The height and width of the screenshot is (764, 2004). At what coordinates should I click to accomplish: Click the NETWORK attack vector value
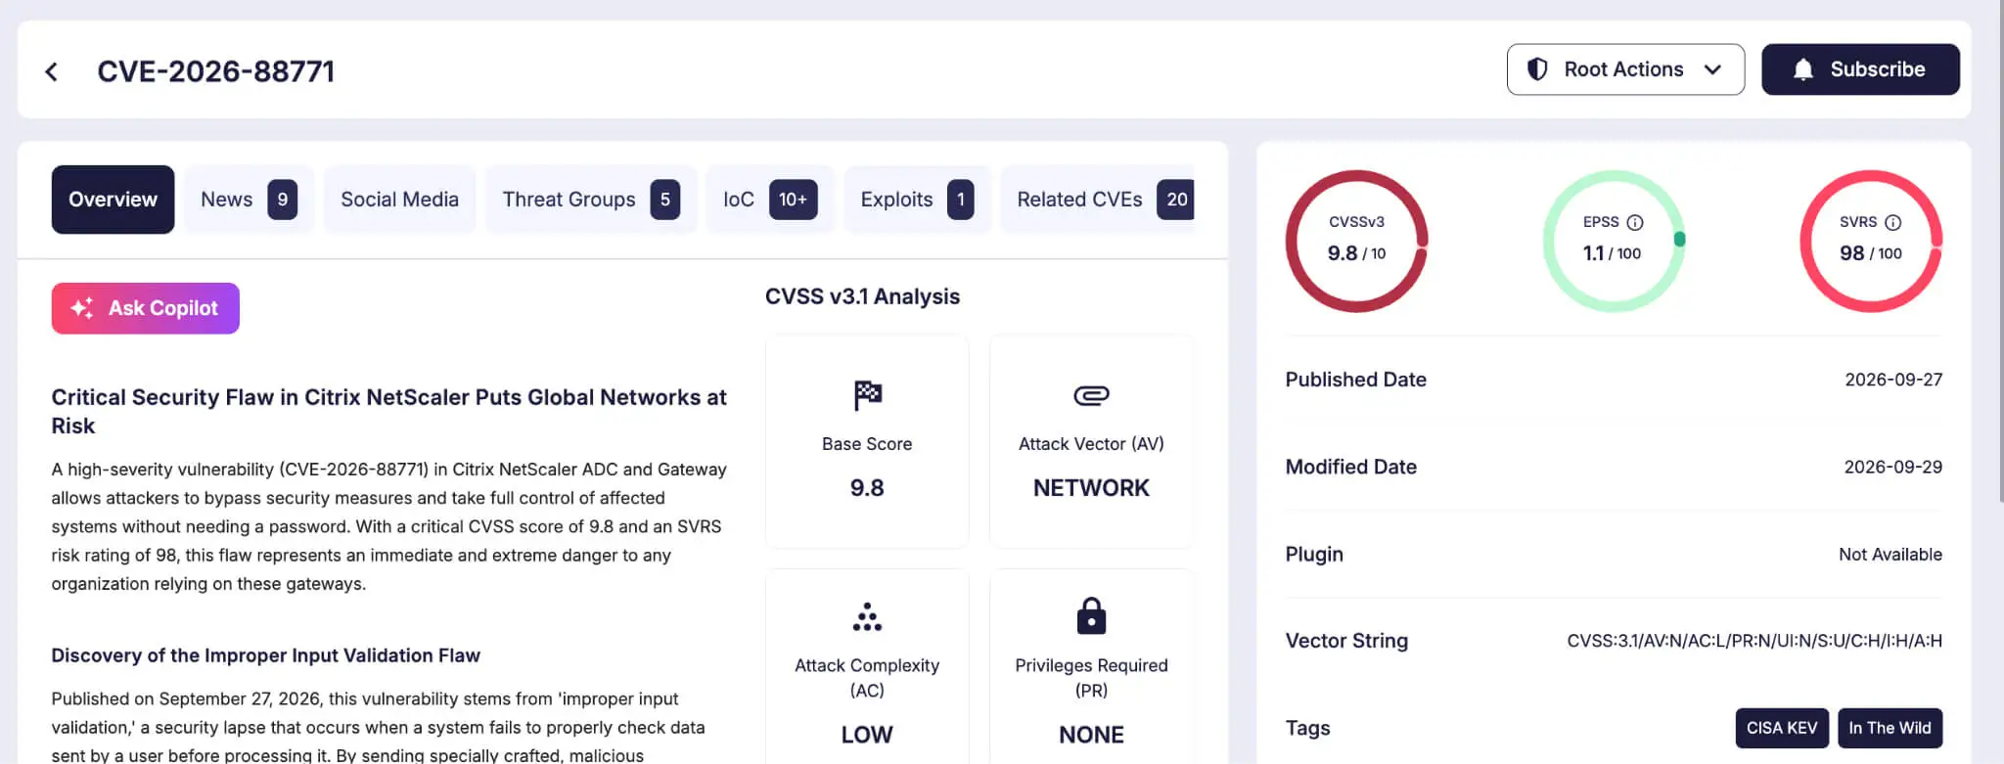coord(1091,488)
